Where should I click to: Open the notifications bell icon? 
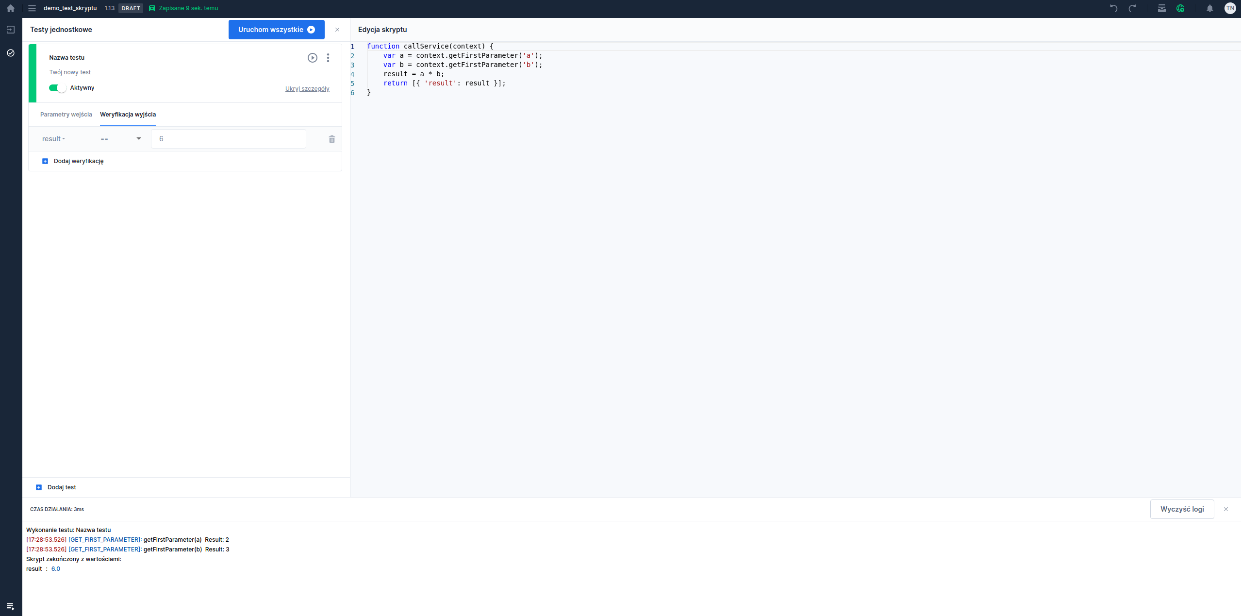1210,8
